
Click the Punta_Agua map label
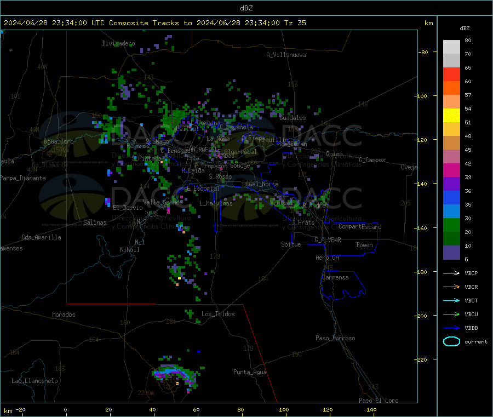[x=250, y=372]
